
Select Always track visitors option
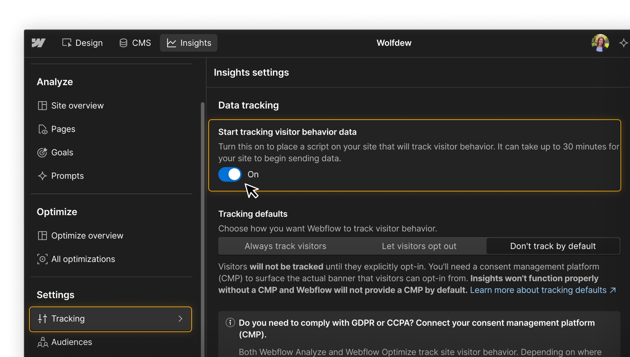[285, 246]
